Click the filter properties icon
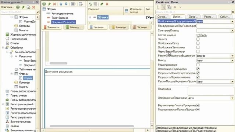The height and width of the screenshot is (132, 235). click(169, 7)
